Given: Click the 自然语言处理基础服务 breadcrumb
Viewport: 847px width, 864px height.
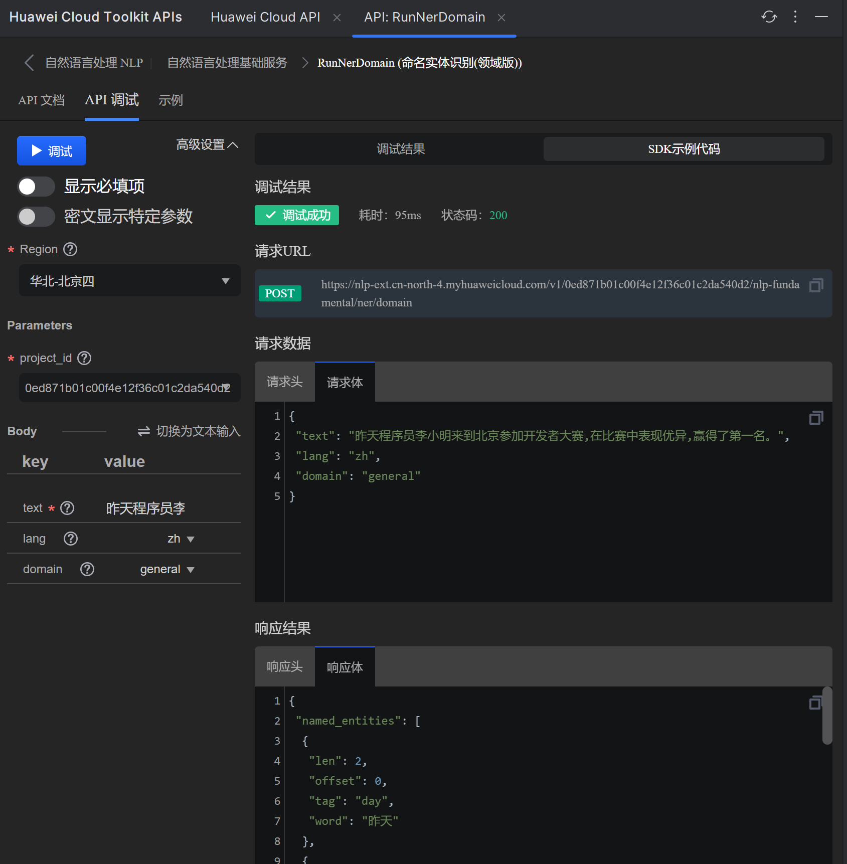Looking at the screenshot, I should [227, 63].
